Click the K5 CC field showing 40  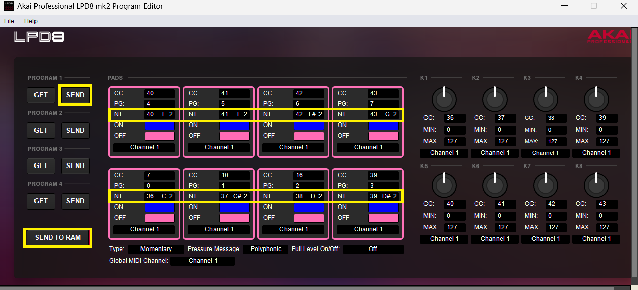(x=455, y=204)
